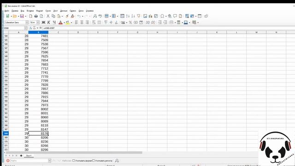Open the font size dropdown arrow
The image size is (295, 166).
click(38, 23)
